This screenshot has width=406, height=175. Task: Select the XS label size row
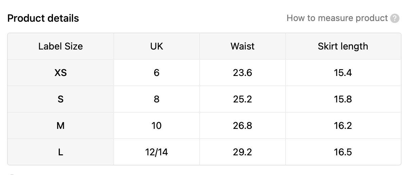(204, 73)
